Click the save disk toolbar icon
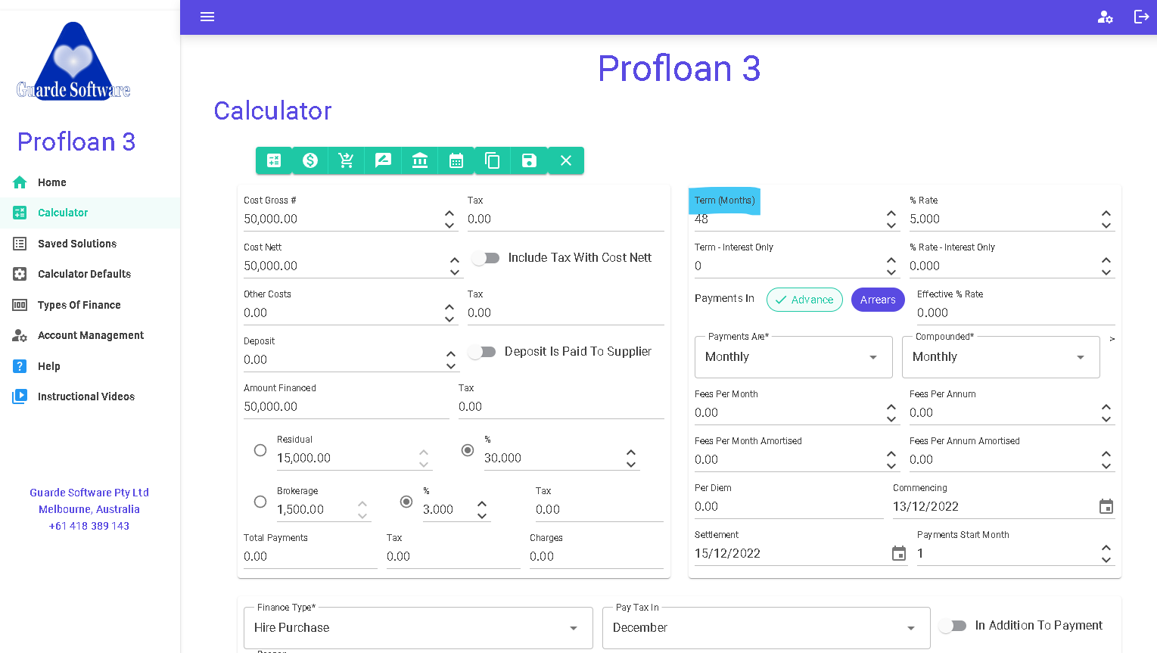1157x653 pixels. click(529, 160)
